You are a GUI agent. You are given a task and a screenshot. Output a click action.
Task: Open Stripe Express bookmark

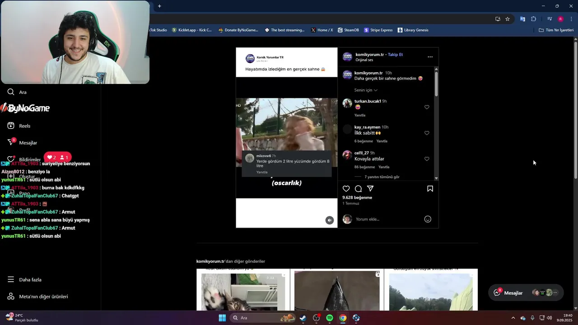[x=378, y=30]
